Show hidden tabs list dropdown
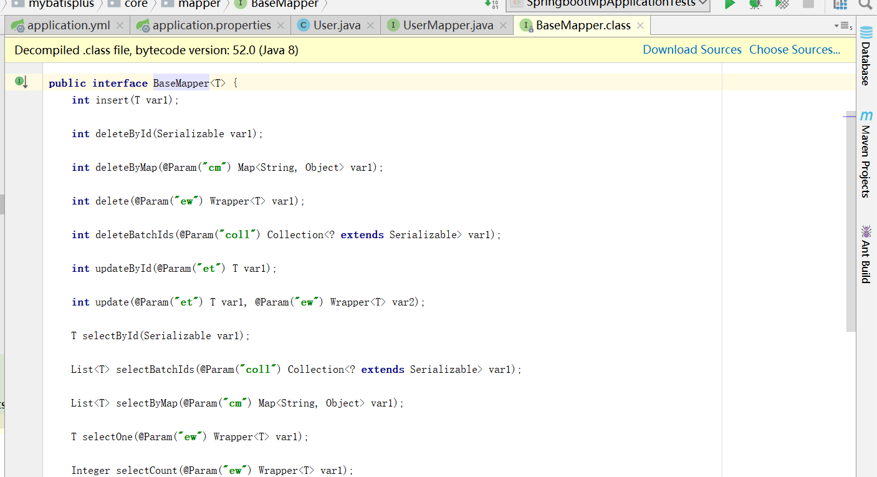The height and width of the screenshot is (477, 877). [843, 26]
